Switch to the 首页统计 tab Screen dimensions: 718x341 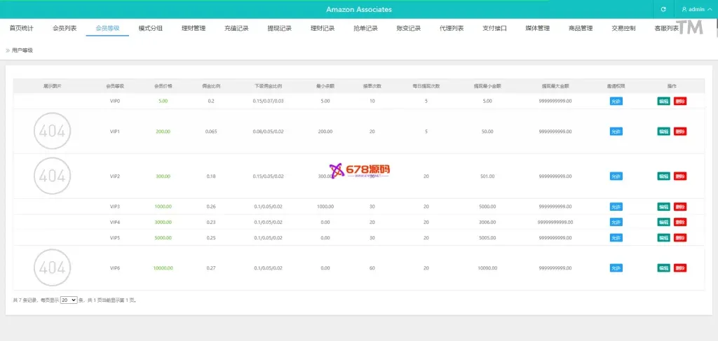click(21, 29)
